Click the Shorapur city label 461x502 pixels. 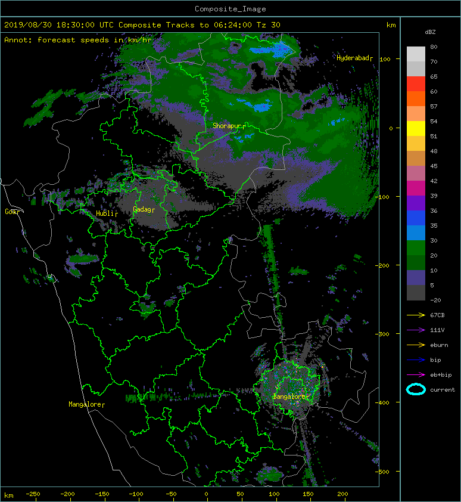[x=227, y=126]
